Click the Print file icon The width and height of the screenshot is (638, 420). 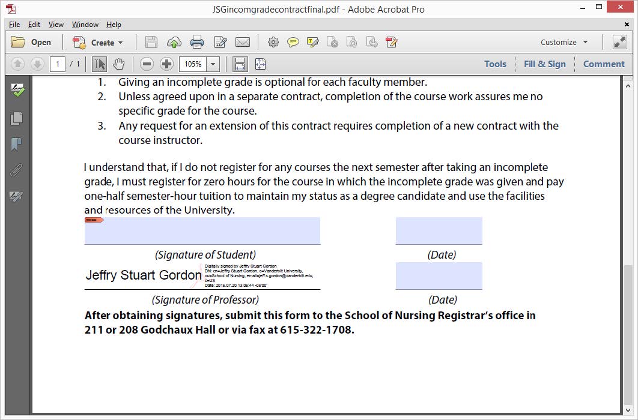coord(197,42)
